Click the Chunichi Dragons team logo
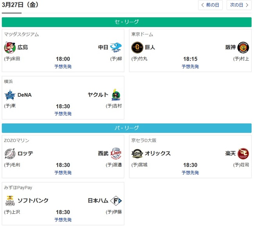Screen dimensions: 254x228 (116, 47)
